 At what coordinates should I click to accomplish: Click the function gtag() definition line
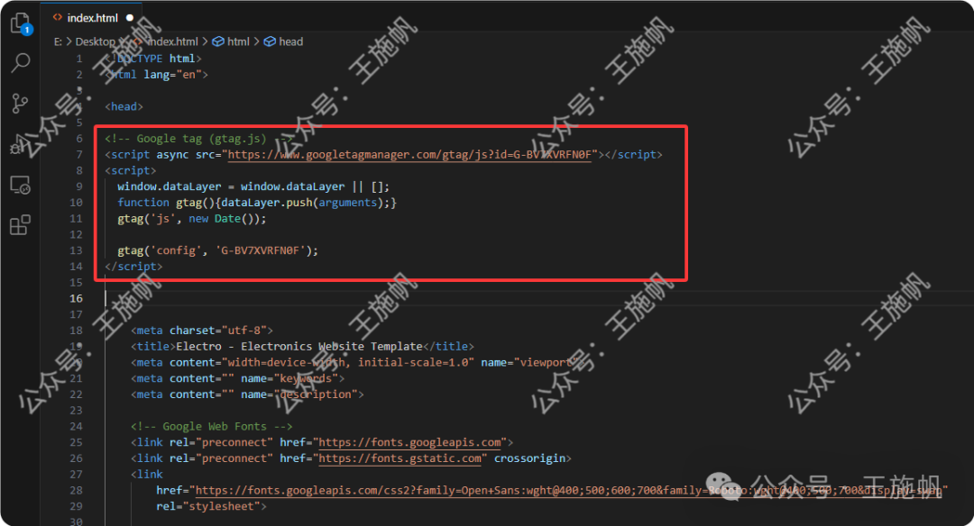256,203
